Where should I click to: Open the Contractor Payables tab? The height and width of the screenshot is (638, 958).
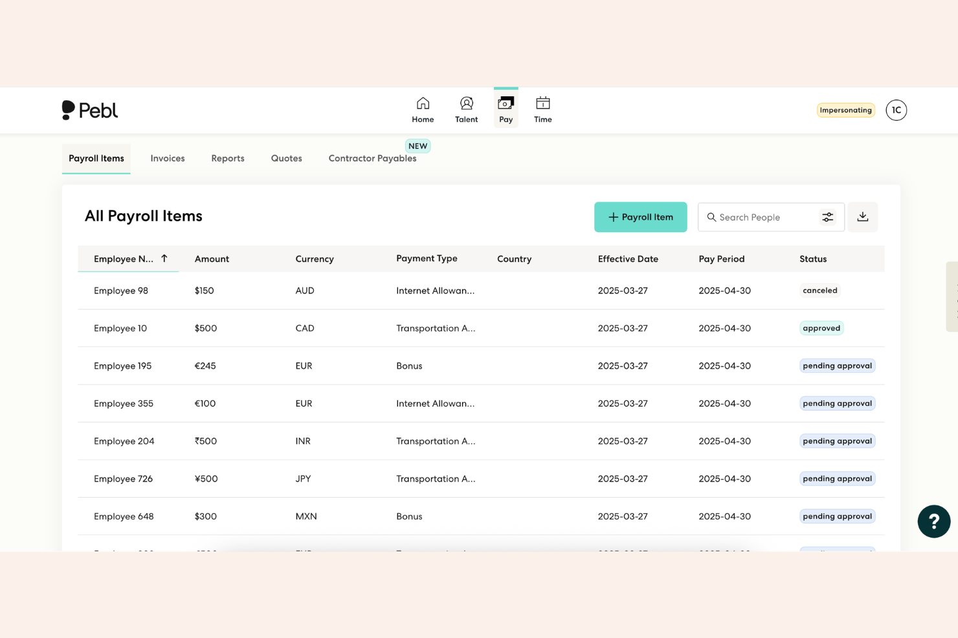pyautogui.click(x=372, y=158)
